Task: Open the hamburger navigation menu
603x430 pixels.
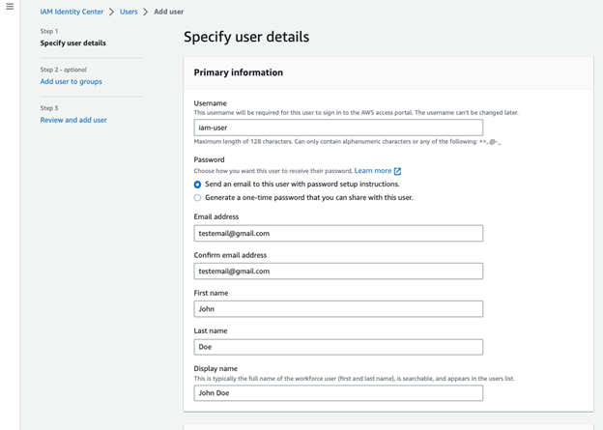Action: coord(10,7)
